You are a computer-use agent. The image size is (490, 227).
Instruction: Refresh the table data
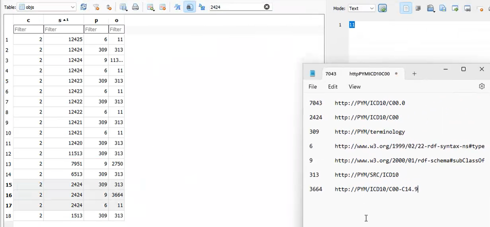pyautogui.click(x=84, y=7)
